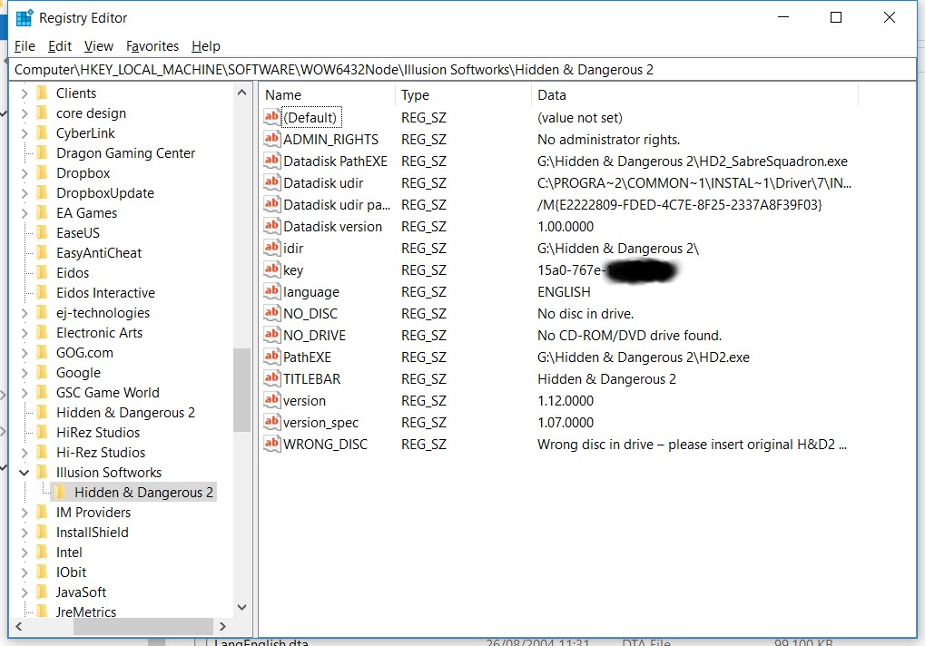Viewport: 925px width, 646px height.
Task: Click the tree pane scroll down arrow
Action: [241, 607]
